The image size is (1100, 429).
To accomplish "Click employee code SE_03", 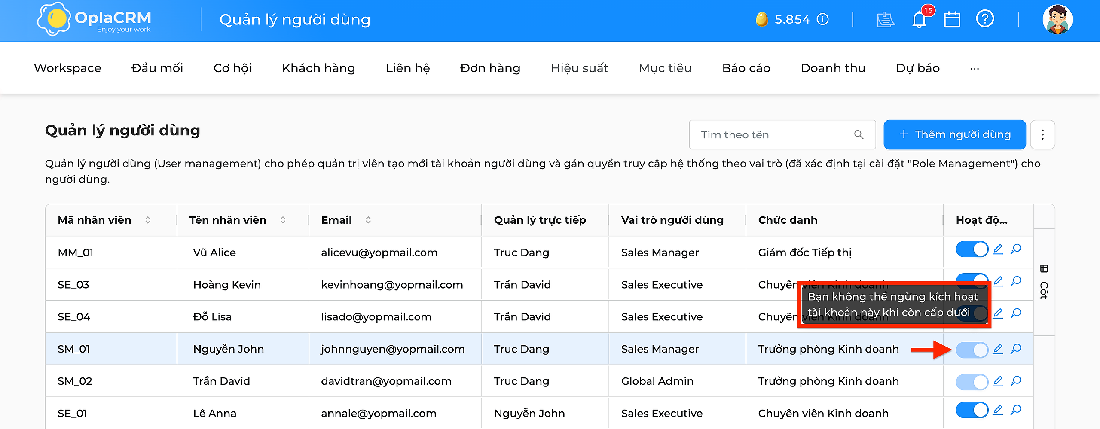I will coord(73,285).
